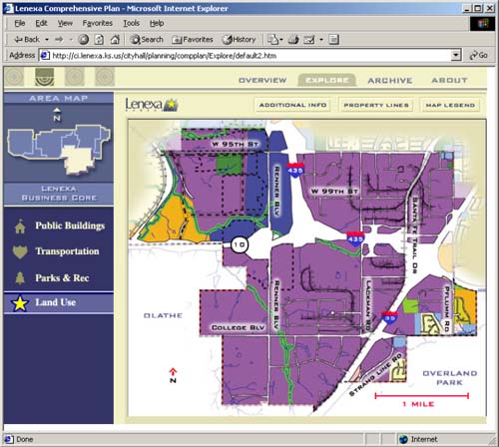This screenshot has height=447, width=499.
Task: Click the lower I-435 shield on map
Action: [355, 238]
